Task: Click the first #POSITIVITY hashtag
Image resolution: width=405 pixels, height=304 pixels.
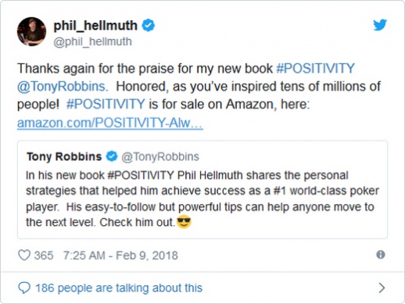Action: click(x=315, y=69)
